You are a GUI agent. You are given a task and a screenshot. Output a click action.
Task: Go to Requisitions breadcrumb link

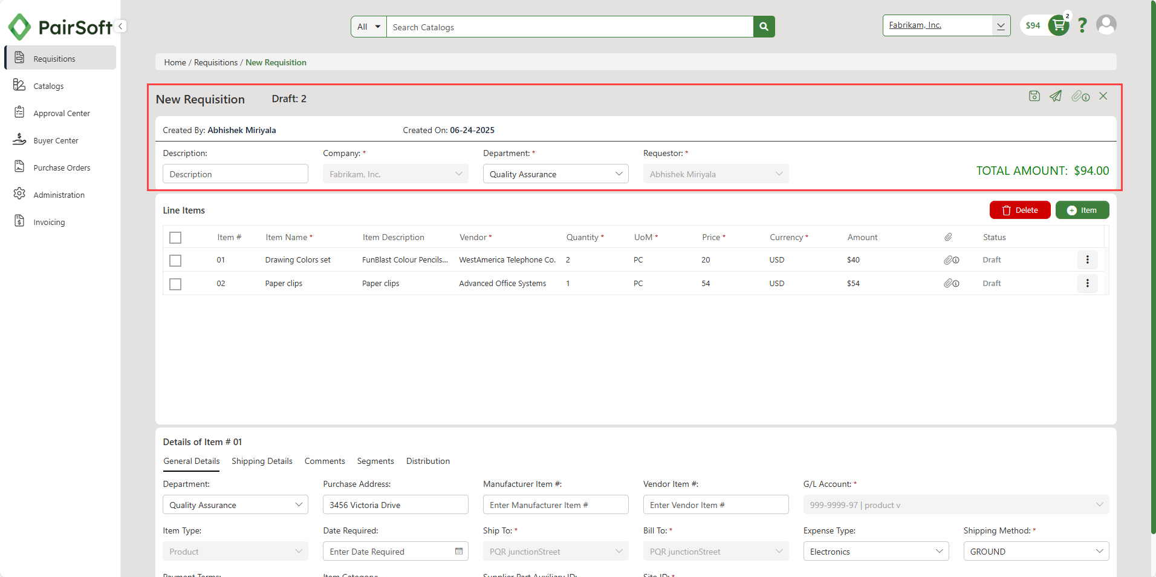(x=216, y=62)
